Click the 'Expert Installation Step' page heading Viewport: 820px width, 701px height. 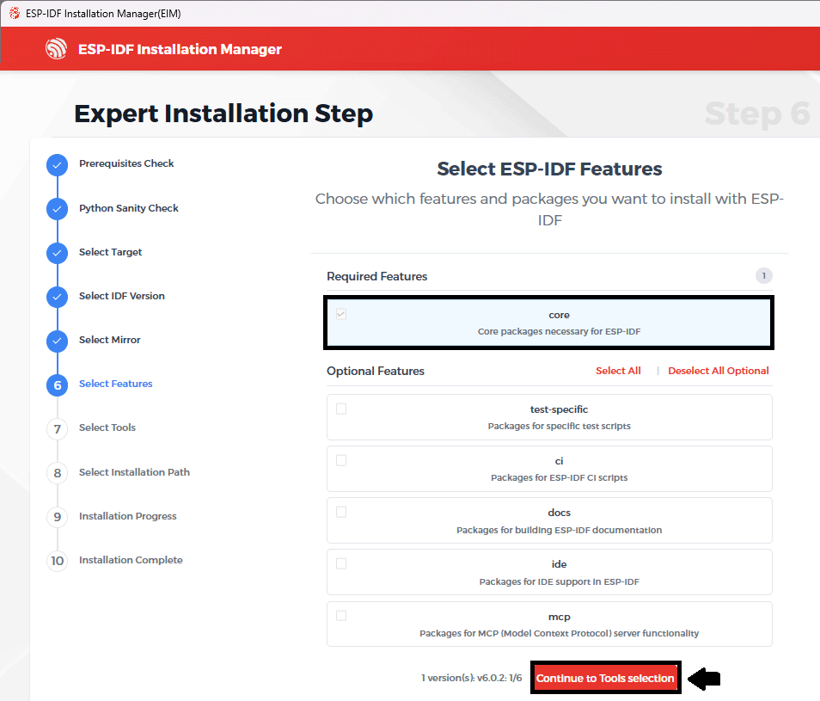pos(223,114)
